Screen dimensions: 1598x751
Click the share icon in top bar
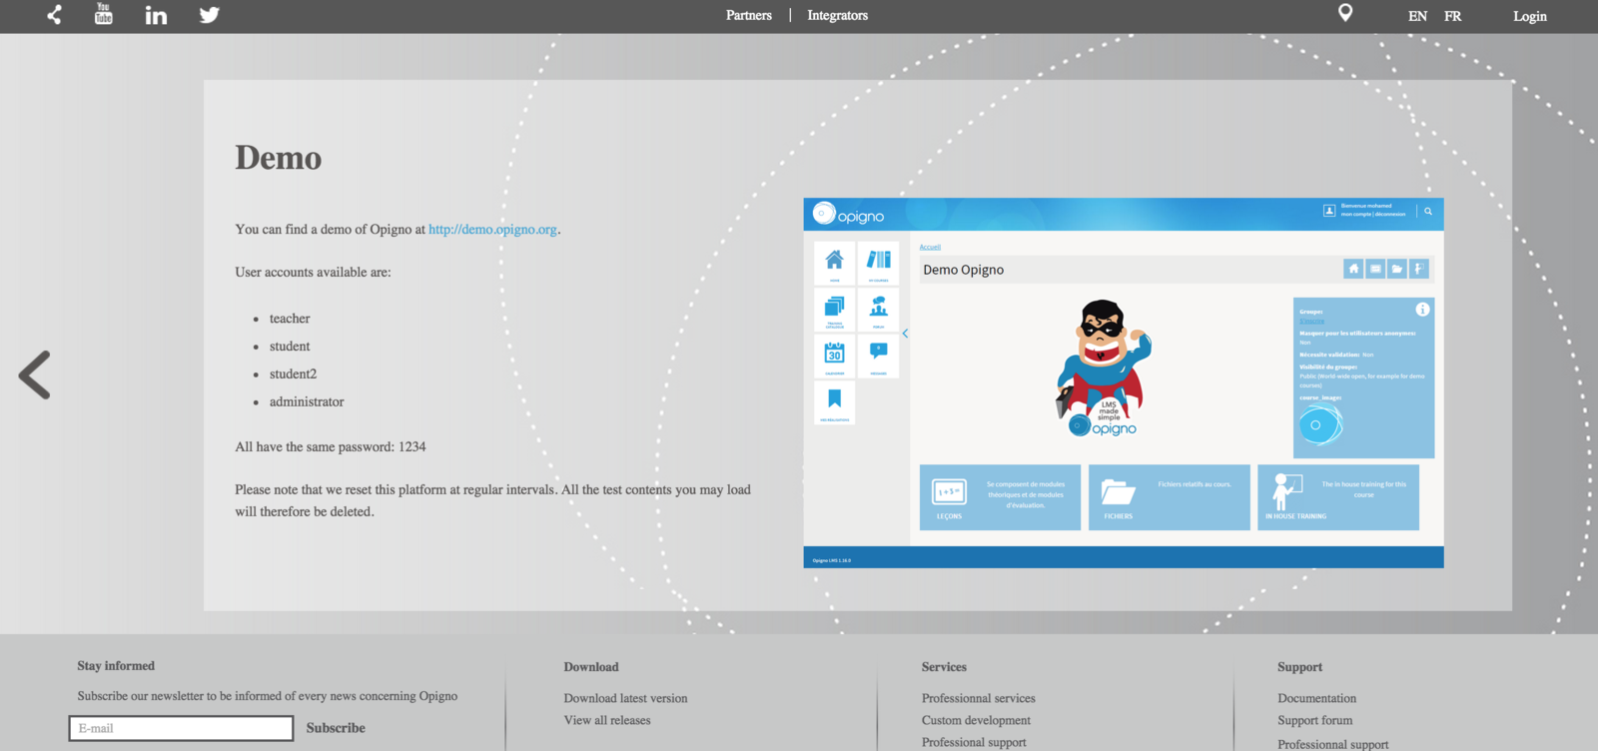tap(54, 15)
